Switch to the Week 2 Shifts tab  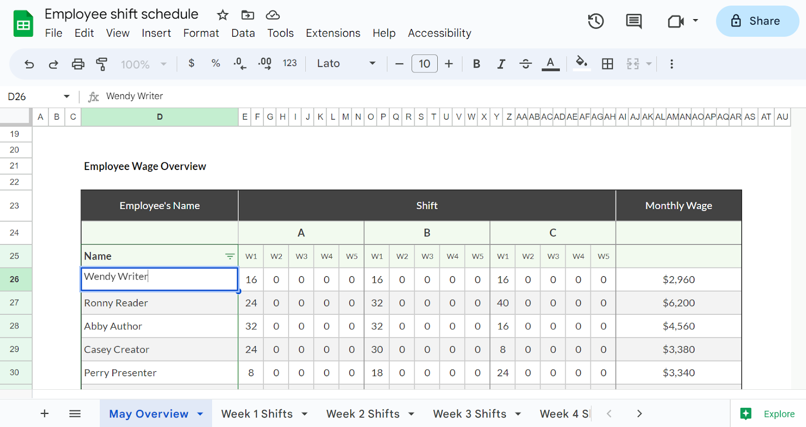[x=363, y=414]
